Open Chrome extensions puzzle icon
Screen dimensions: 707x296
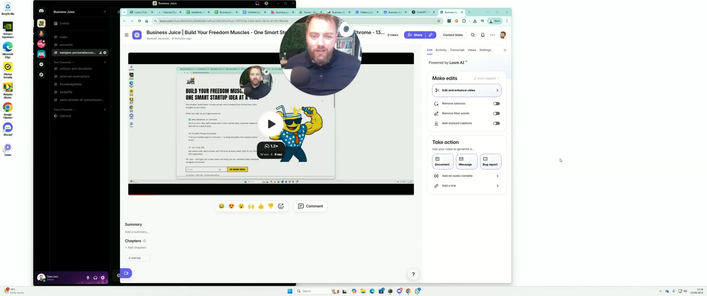point(464,21)
